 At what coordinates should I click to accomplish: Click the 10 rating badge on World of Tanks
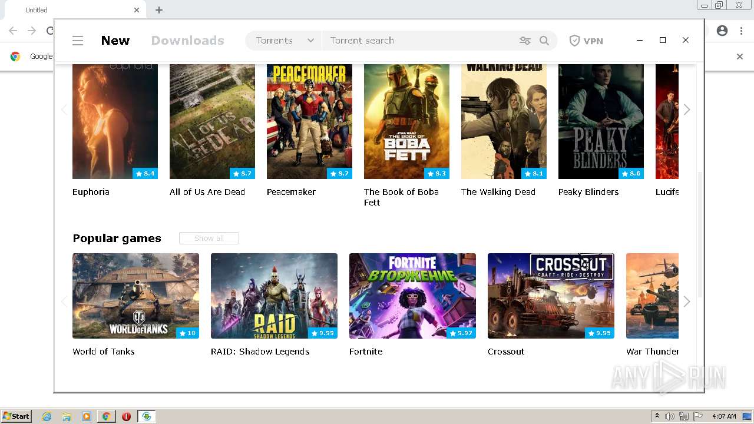point(187,333)
